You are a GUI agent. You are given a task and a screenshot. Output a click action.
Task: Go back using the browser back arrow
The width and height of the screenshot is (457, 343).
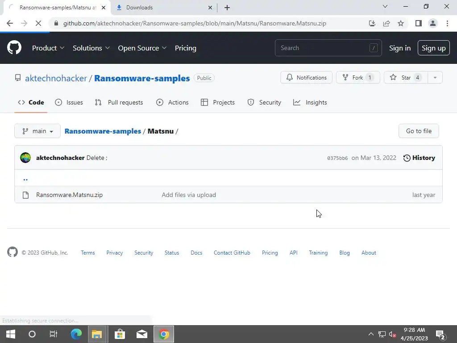tap(10, 23)
